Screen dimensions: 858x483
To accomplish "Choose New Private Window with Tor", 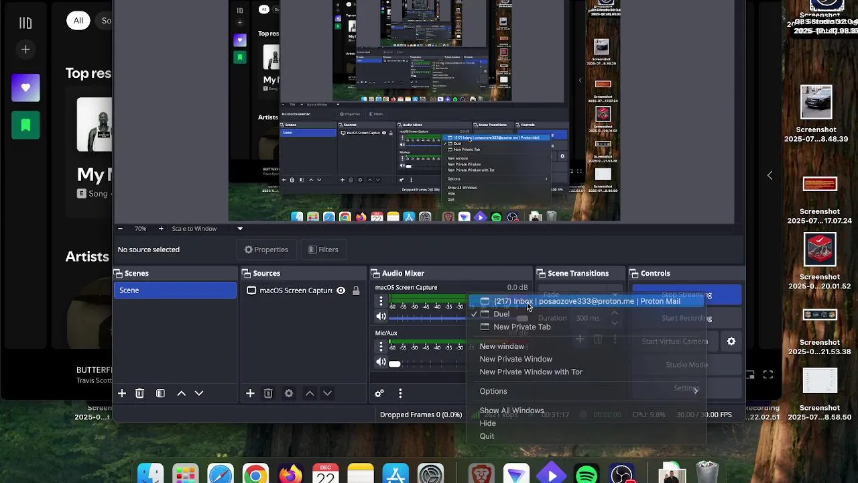I will (x=531, y=372).
